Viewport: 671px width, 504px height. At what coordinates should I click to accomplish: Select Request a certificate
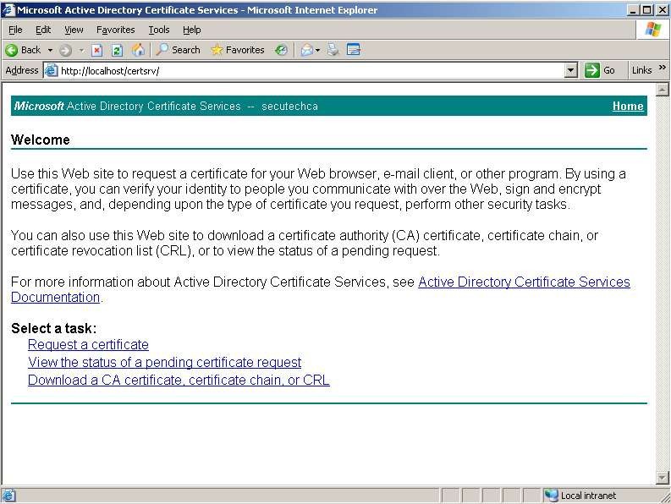pos(88,345)
